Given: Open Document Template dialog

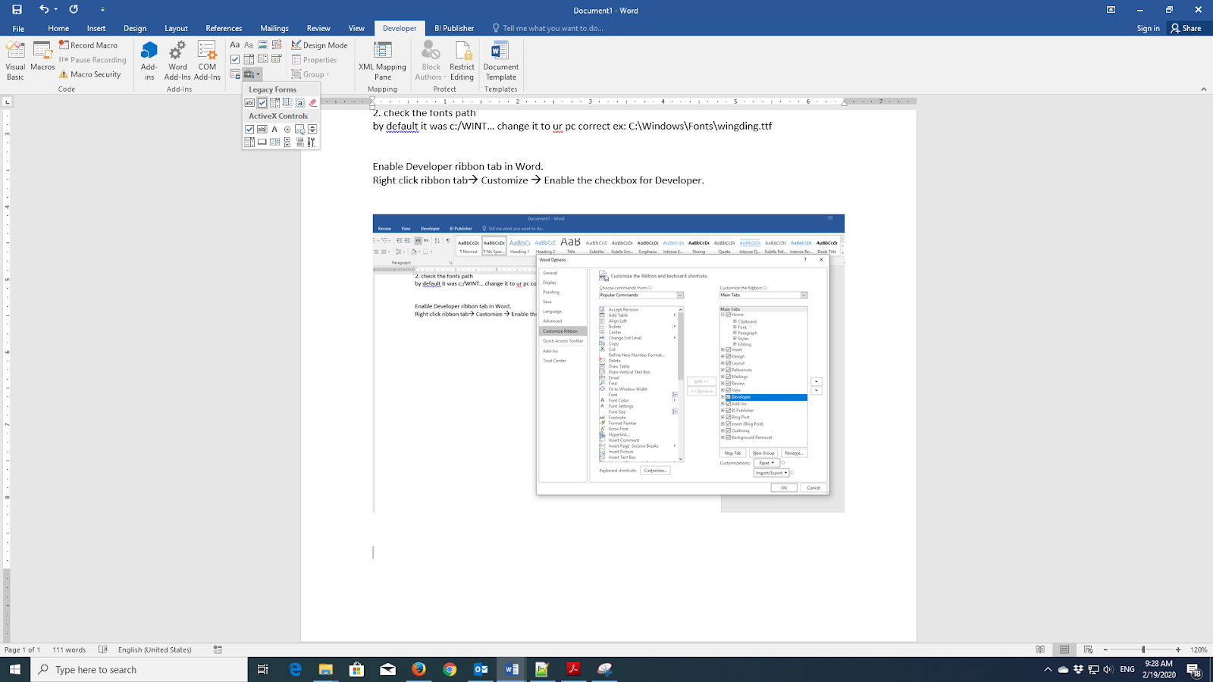Looking at the screenshot, I should point(500,61).
